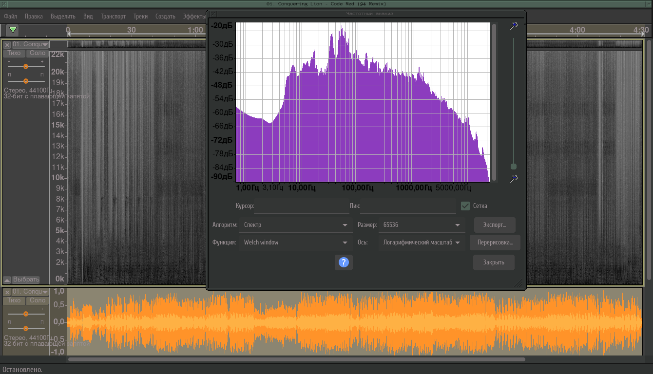
Task: Open the Правка menu
Action: pyautogui.click(x=34, y=16)
